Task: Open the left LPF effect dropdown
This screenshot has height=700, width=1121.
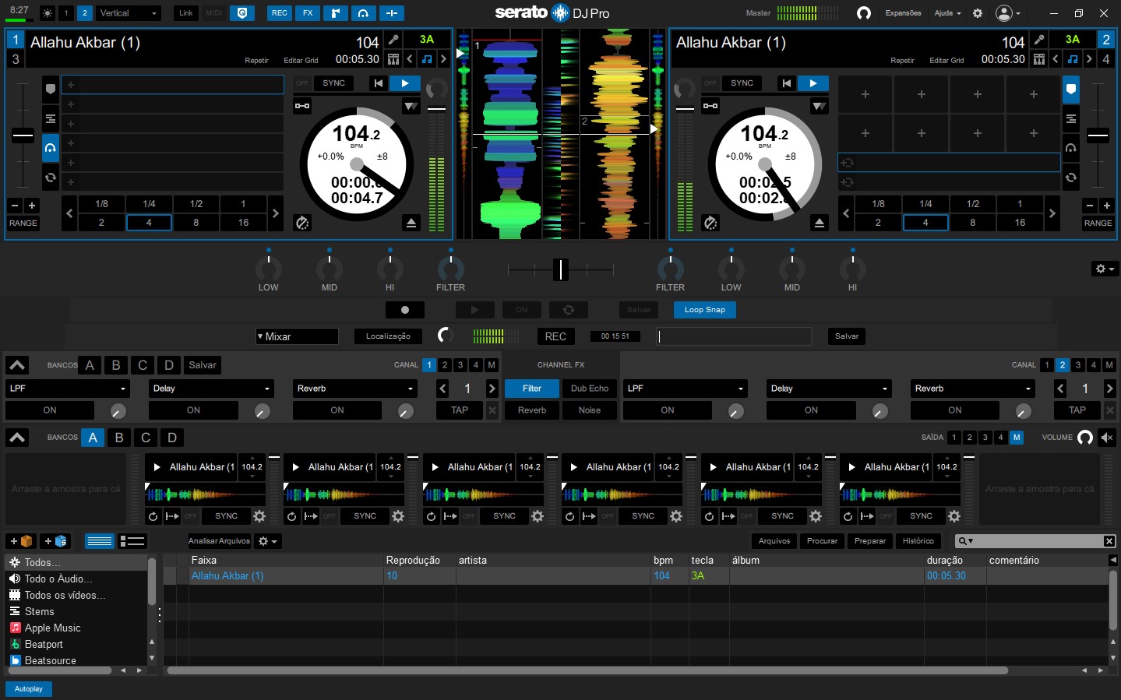Action: point(68,389)
